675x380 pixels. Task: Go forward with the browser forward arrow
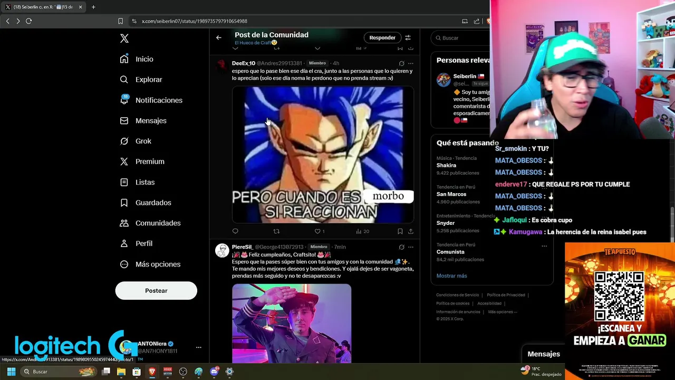click(18, 21)
